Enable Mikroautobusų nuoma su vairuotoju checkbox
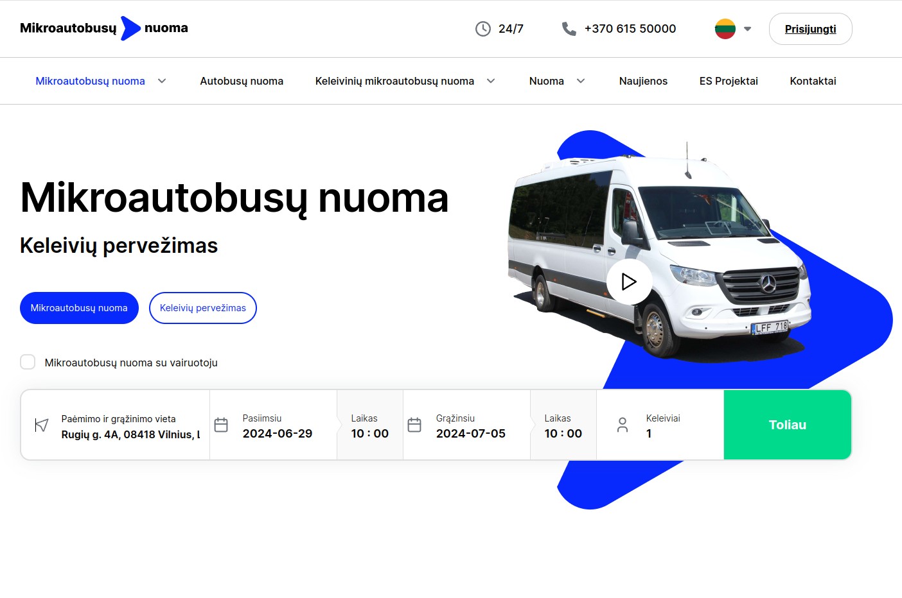The image size is (902, 598). click(28, 362)
